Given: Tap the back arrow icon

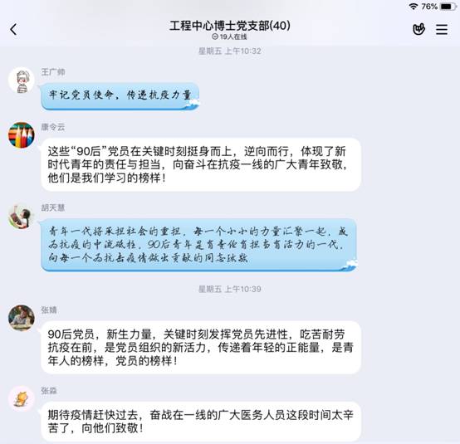Looking at the screenshot, I should 13,29.
